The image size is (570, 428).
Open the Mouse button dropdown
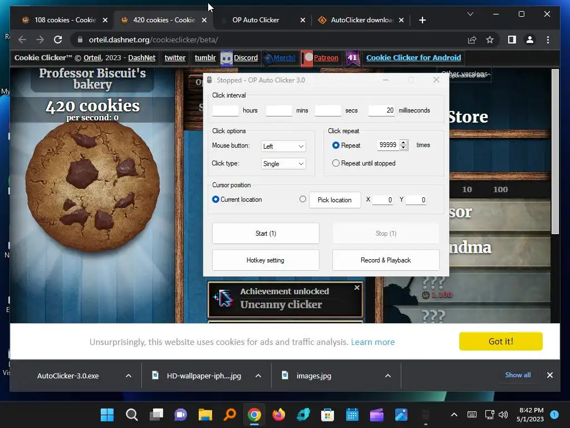click(x=283, y=147)
